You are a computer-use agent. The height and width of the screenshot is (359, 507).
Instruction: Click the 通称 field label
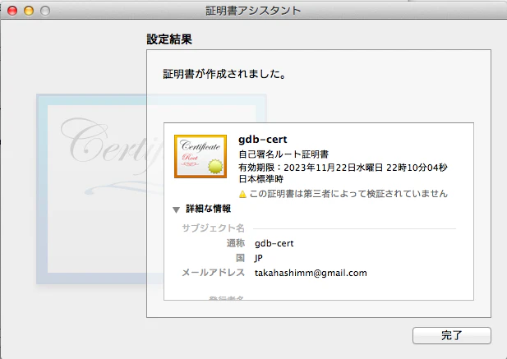pos(236,243)
